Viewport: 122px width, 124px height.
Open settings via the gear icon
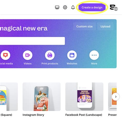(x=65, y=7)
